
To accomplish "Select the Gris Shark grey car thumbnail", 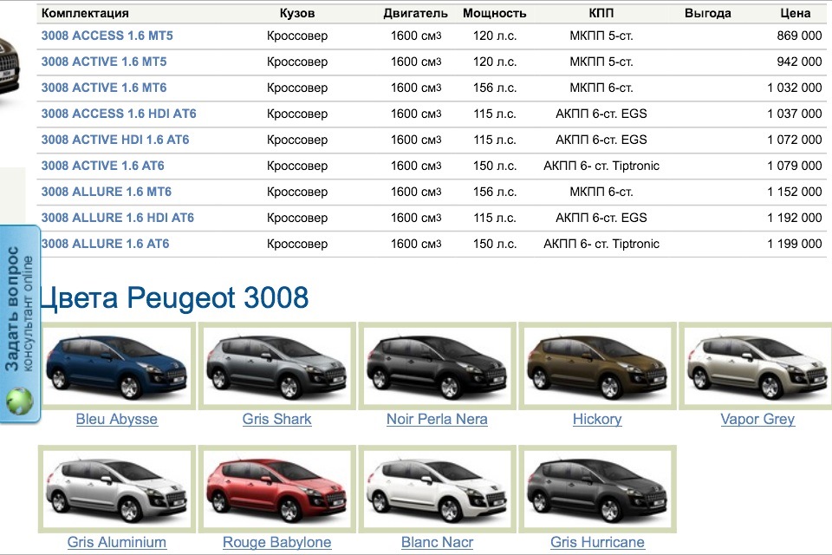I will pyautogui.click(x=277, y=366).
